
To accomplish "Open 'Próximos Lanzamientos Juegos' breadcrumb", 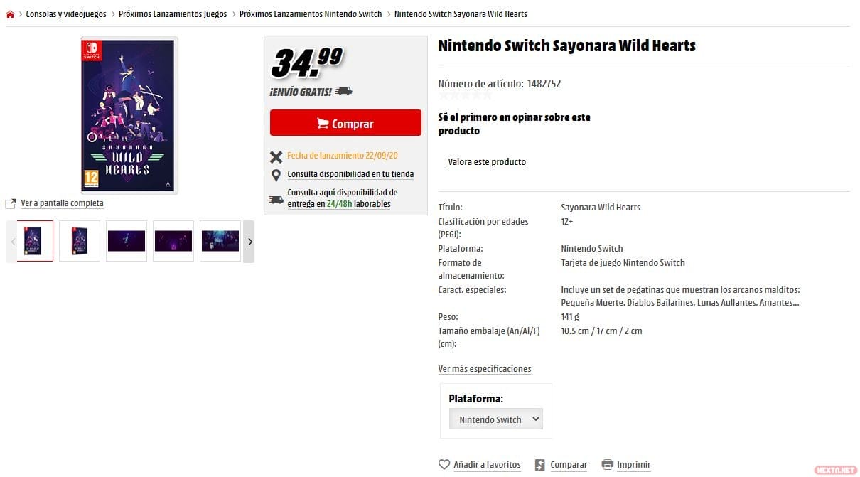I will point(173,14).
